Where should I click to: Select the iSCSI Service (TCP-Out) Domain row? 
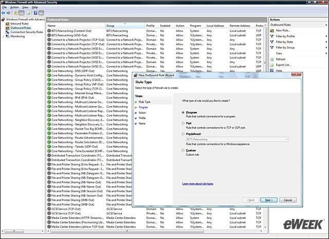[155, 209]
